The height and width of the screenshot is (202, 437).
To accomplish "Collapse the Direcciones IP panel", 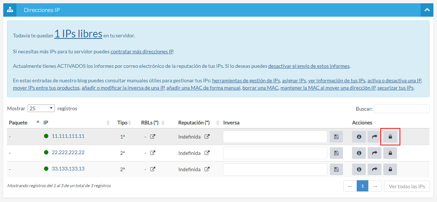I will [x=427, y=10].
